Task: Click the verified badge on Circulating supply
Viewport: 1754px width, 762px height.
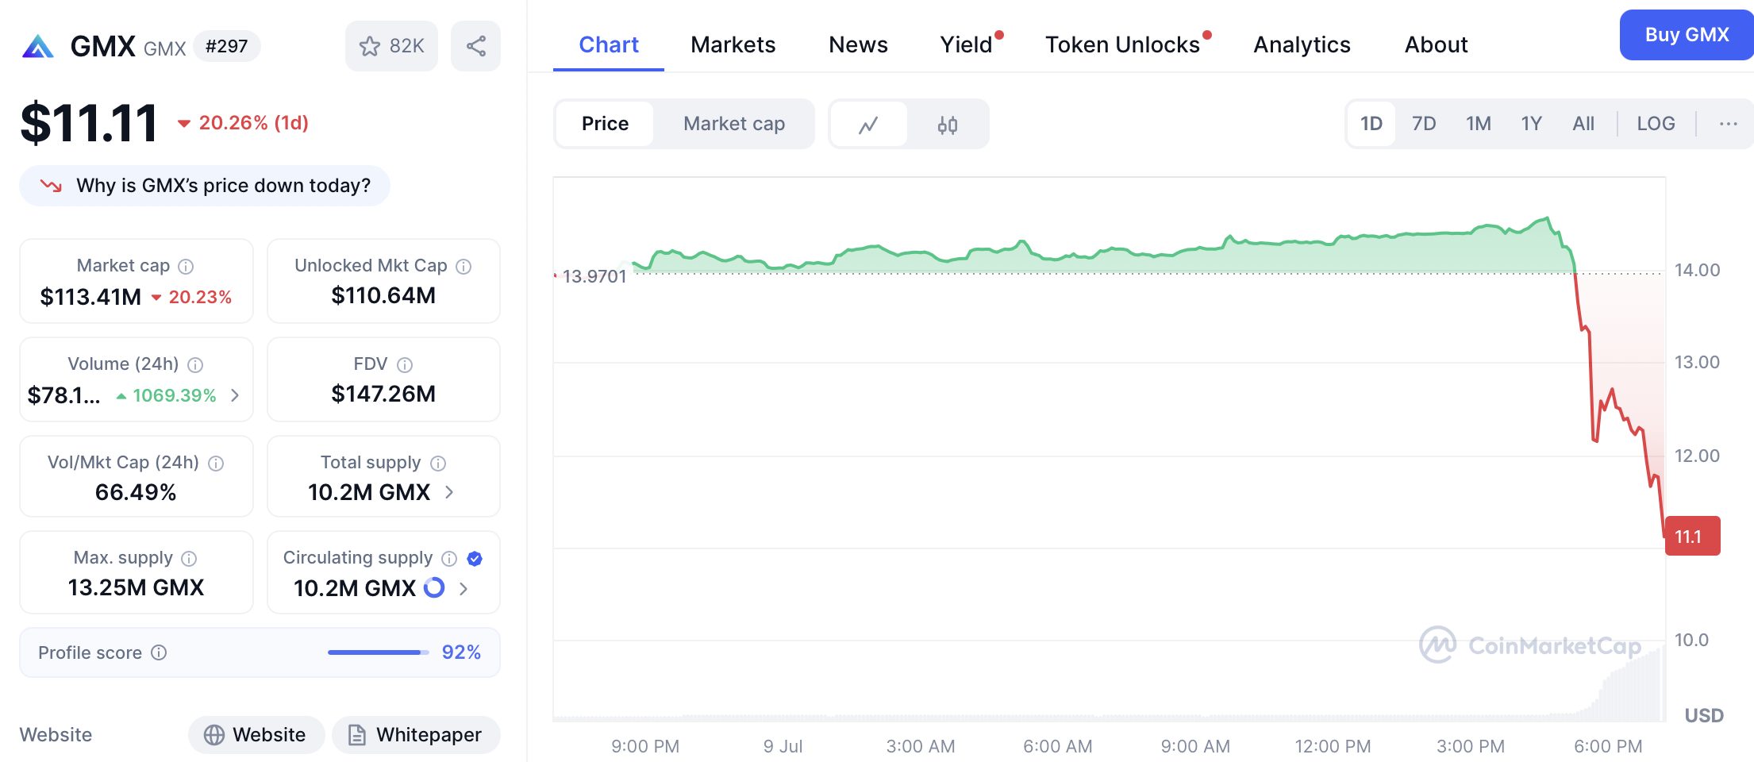Action: 475,559
